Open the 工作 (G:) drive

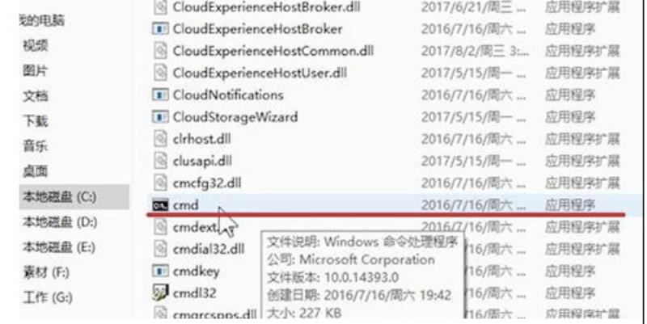48,297
